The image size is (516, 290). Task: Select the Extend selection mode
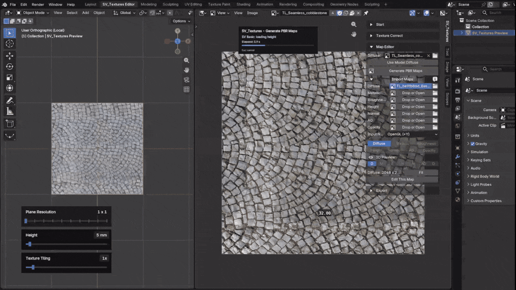pyautogui.click(x=12, y=21)
